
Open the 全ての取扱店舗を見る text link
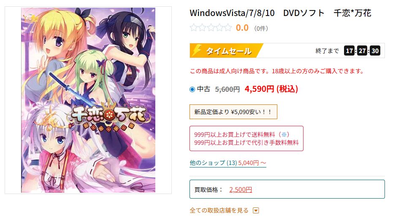[219, 210]
